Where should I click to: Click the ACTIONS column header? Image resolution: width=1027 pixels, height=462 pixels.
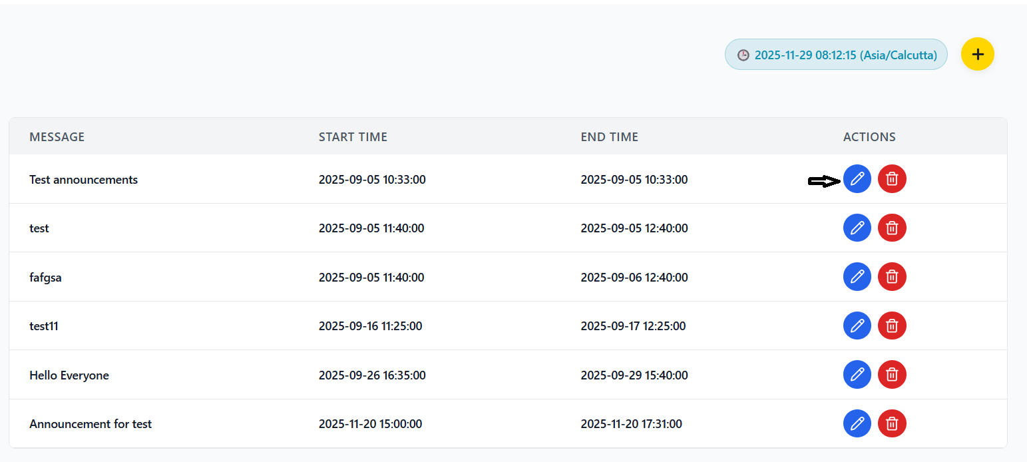click(869, 136)
